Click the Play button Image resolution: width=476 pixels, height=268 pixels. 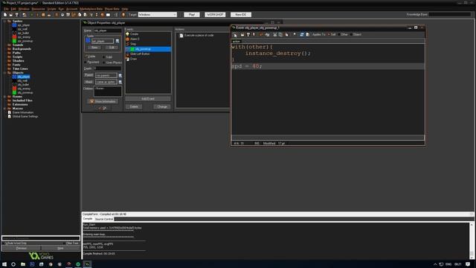tap(192, 15)
